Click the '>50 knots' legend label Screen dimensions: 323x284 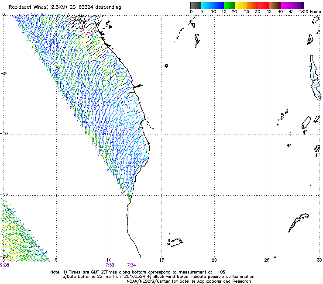pos(310,11)
